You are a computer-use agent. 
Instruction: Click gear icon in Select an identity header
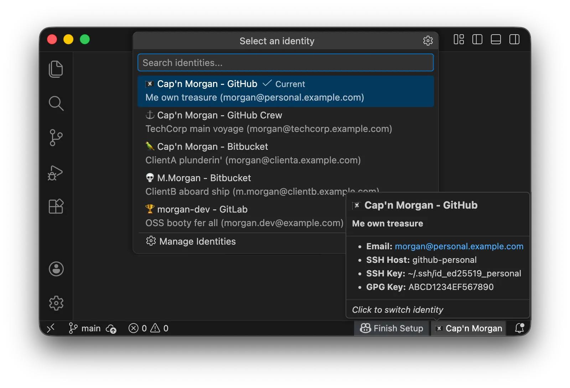428,41
